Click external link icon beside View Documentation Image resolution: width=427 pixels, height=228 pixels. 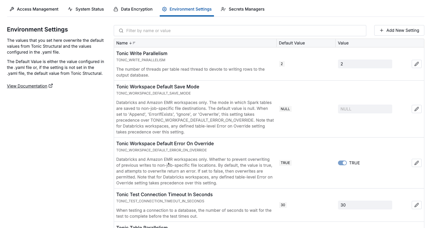tap(51, 86)
